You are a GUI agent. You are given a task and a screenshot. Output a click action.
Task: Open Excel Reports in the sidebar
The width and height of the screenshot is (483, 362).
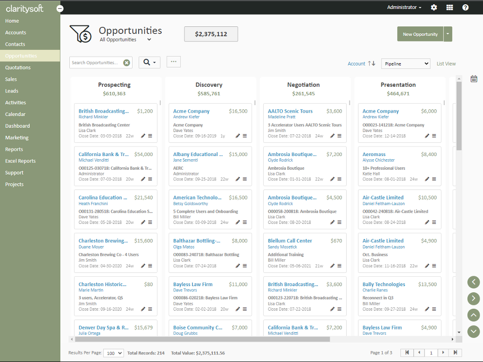coord(20,161)
